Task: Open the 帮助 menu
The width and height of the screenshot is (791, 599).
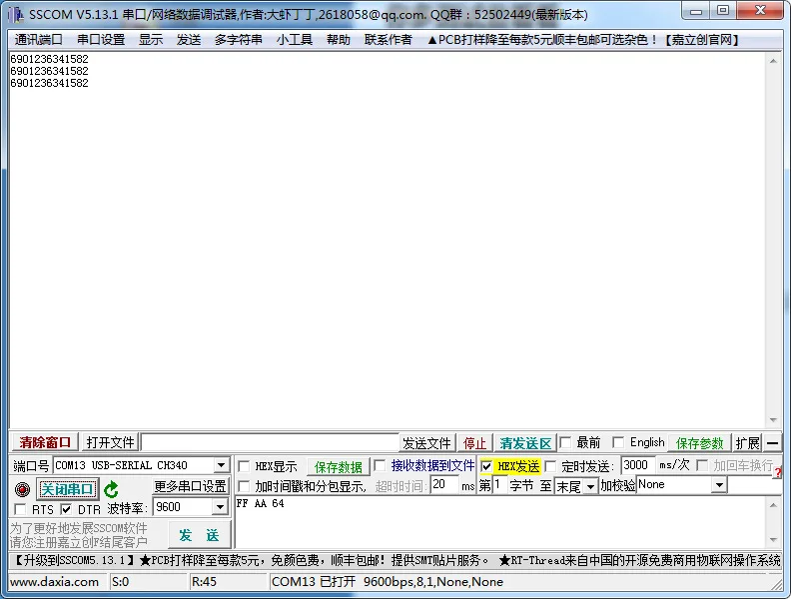Action: click(338, 40)
